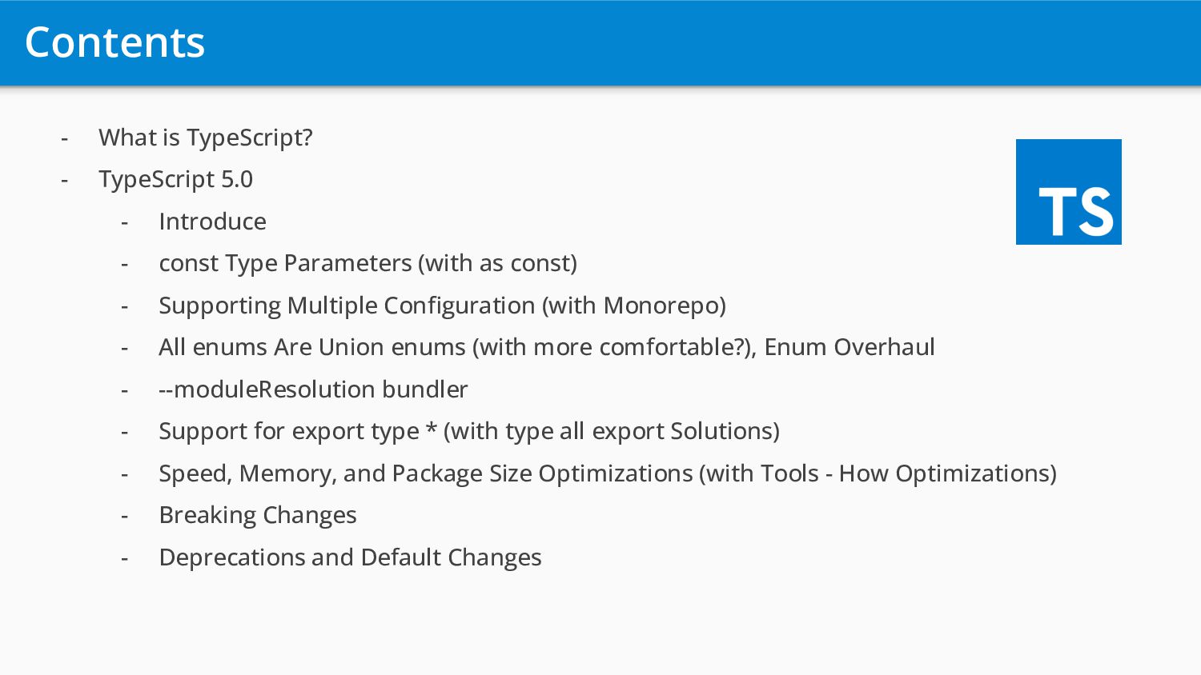Select the Contents slide title
The width and height of the screenshot is (1201, 675).
pyautogui.click(x=115, y=42)
